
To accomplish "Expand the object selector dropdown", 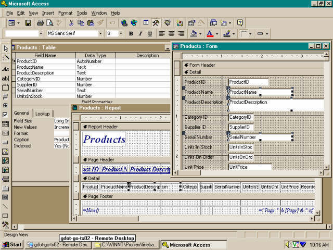I will pos(41,34).
